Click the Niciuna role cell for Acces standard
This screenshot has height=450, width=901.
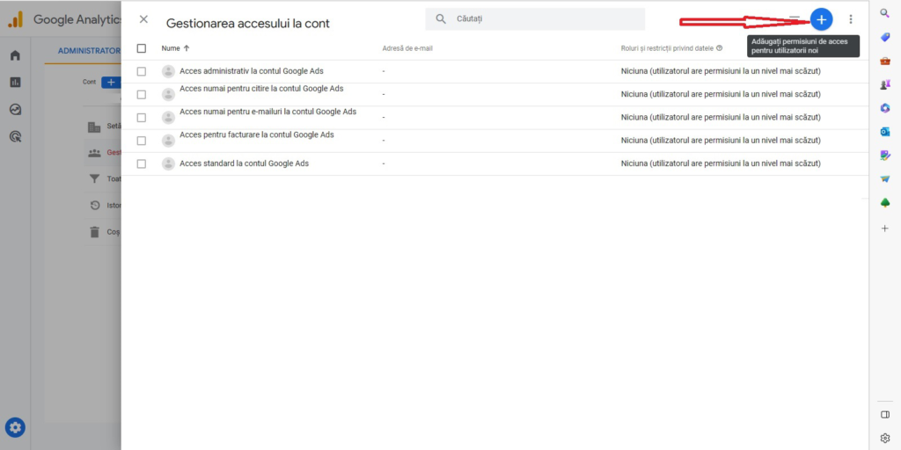721,163
